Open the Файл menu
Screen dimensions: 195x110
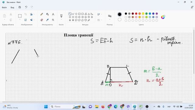(x=4, y=7)
